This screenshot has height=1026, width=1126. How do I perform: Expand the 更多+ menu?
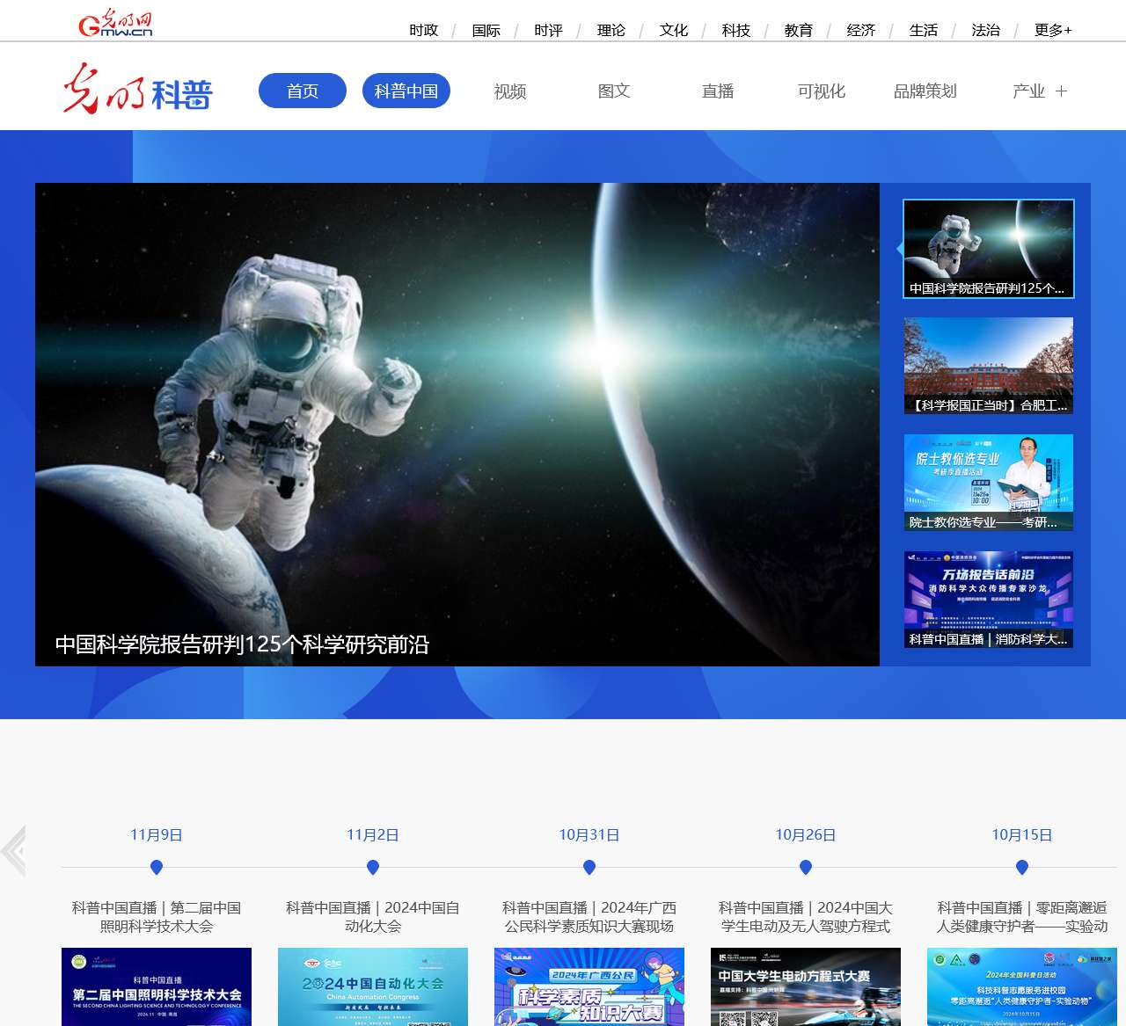[1053, 30]
